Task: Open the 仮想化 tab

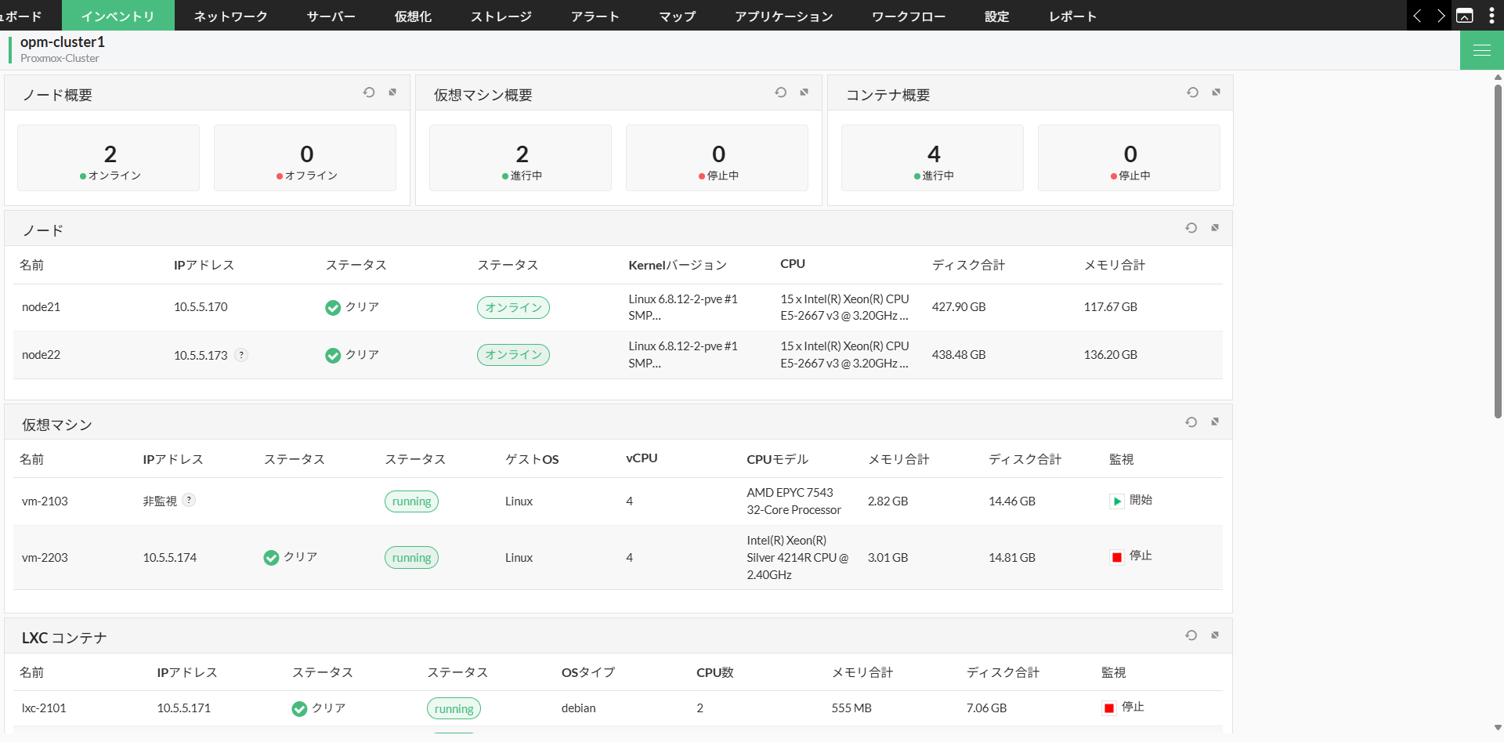Action: pos(413,16)
